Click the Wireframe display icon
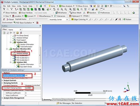This screenshot has width=140, height=106. (x=57, y=13)
